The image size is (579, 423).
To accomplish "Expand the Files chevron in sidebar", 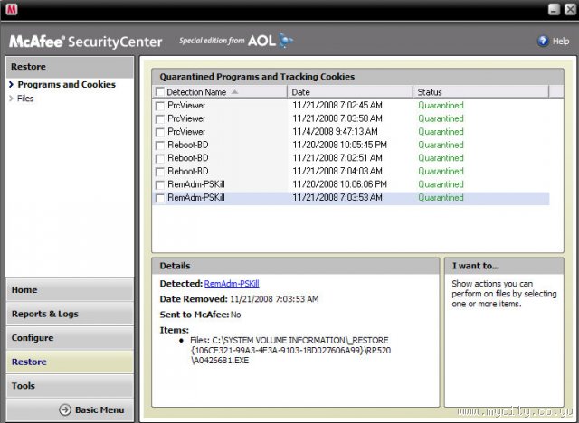I will (11, 99).
